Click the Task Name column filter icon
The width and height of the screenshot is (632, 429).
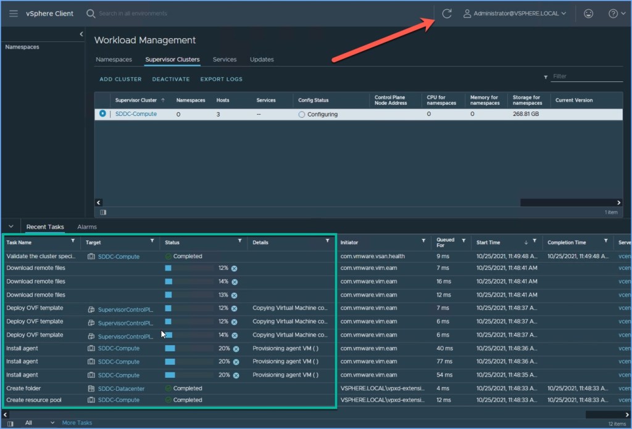(x=73, y=242)
